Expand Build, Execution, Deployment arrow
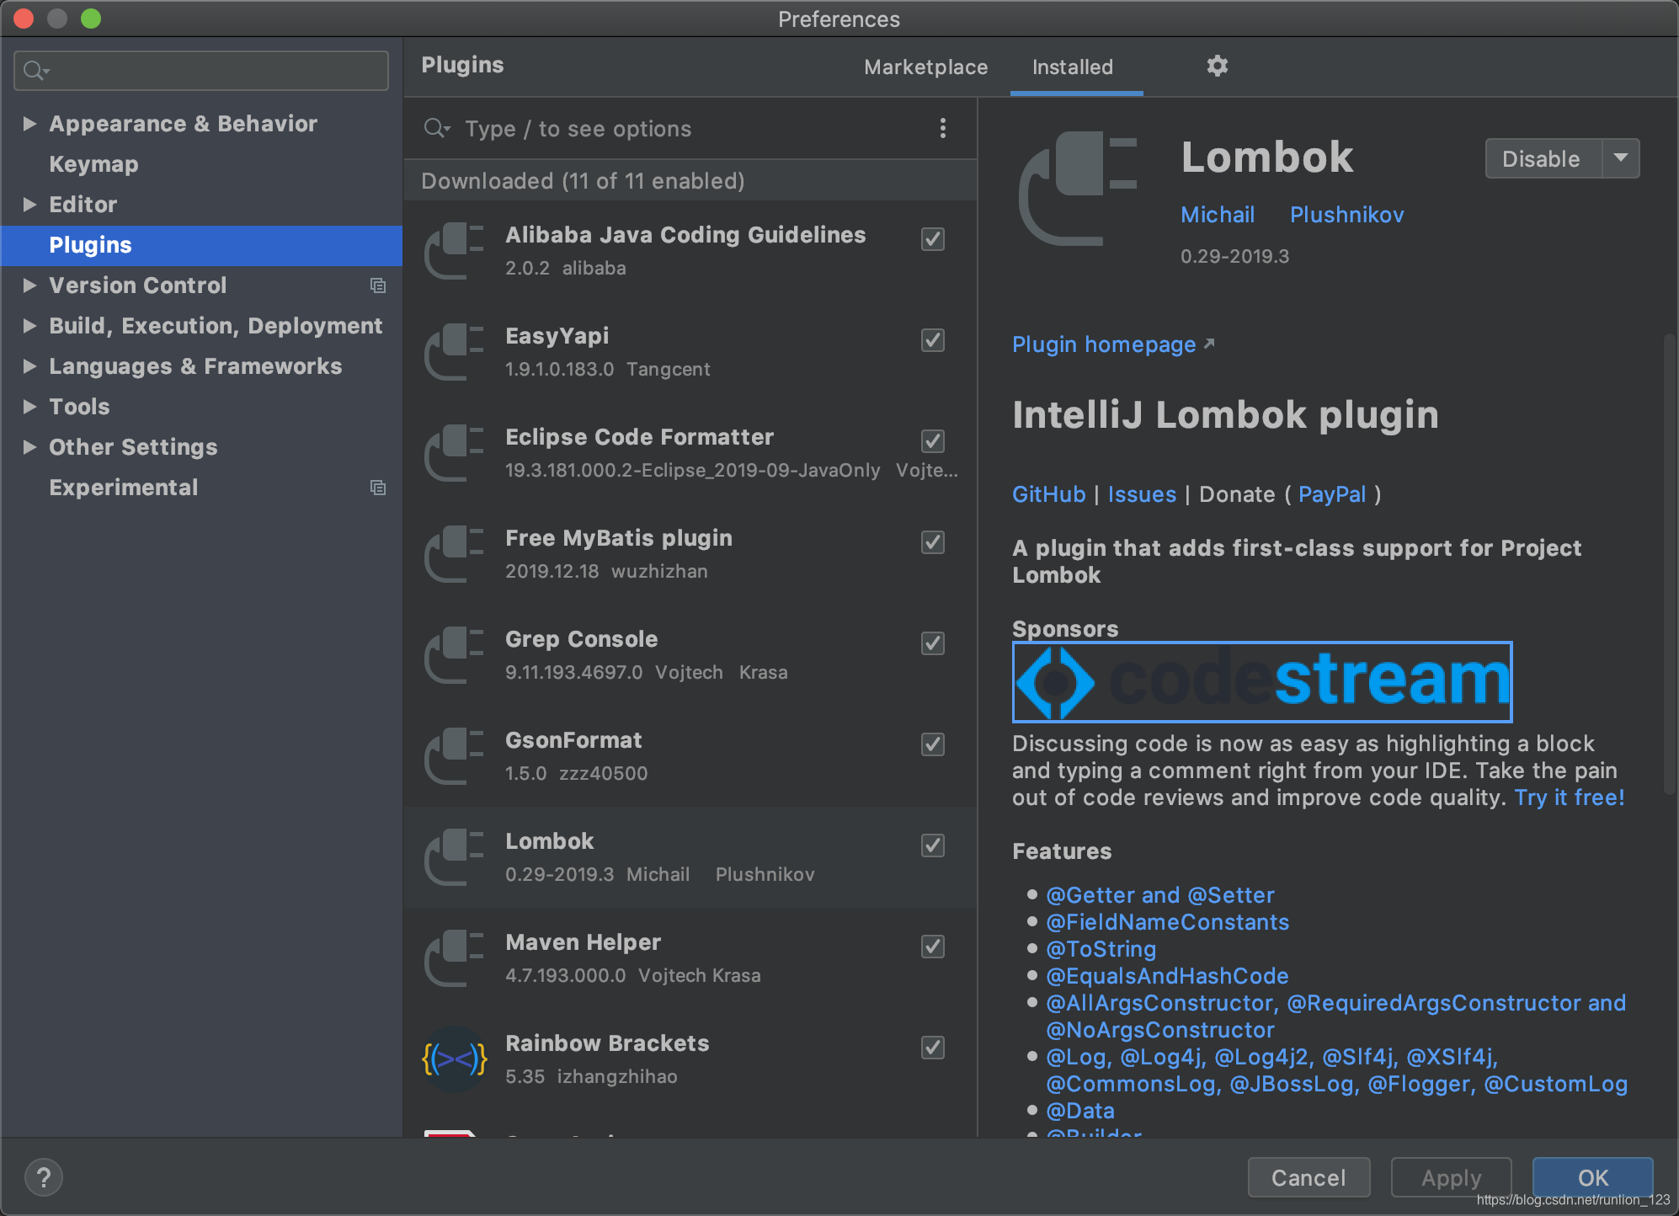The height and width of the screenshot is (1216, 1679). point(29,326)
